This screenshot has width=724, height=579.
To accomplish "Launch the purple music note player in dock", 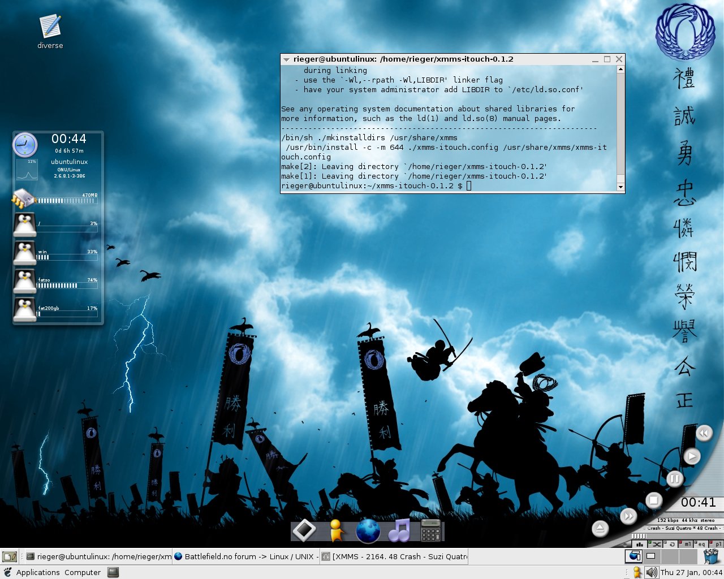I will pos(399,530).
